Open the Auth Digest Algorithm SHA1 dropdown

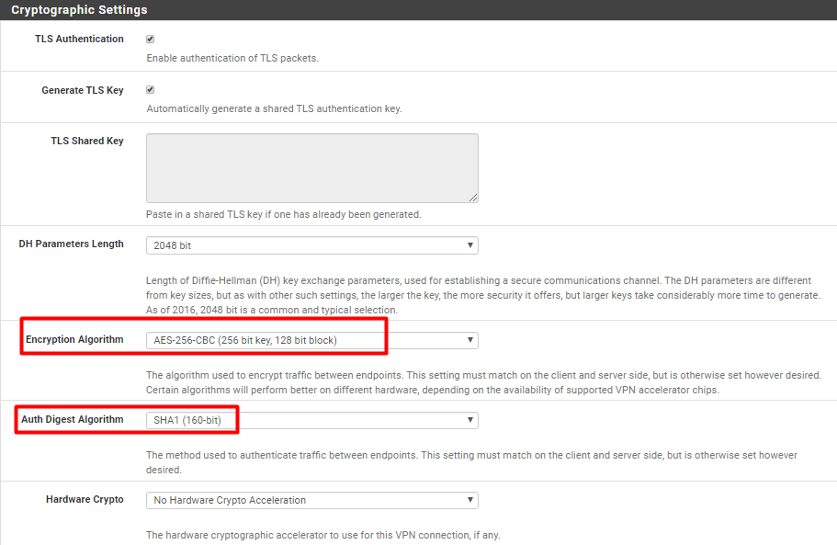pyautogui.click(x=311, y=420)
